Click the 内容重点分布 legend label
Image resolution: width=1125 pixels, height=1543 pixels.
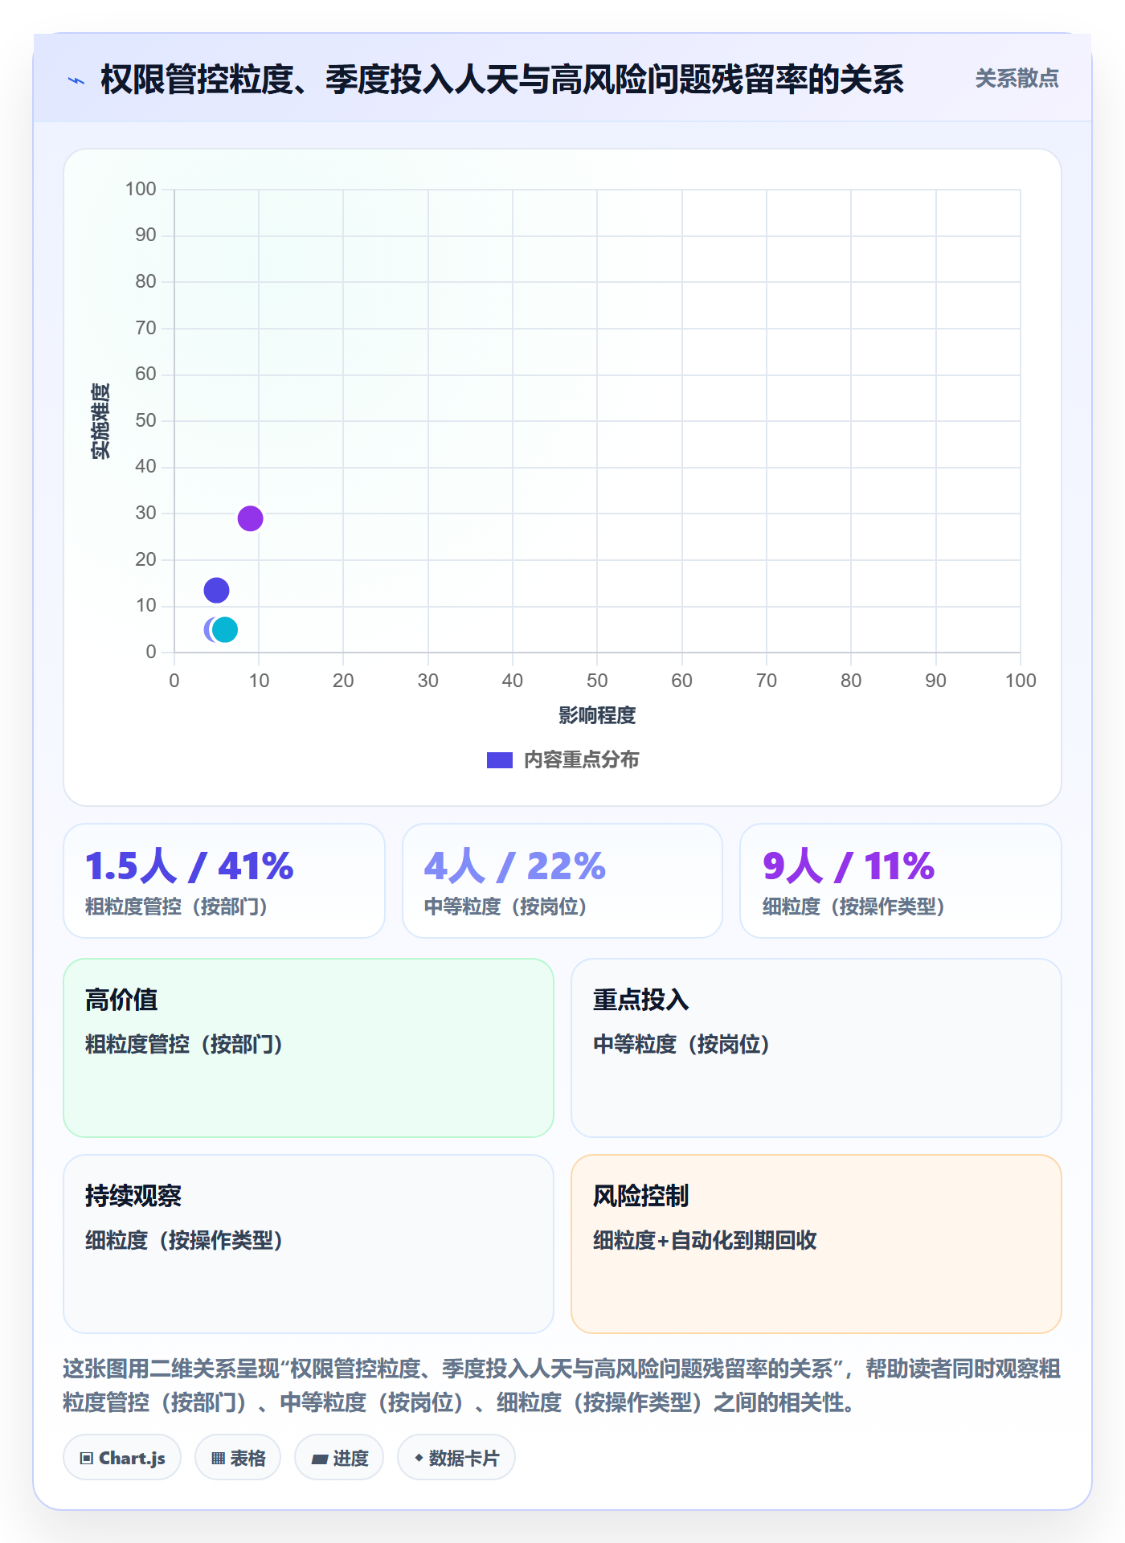pyautogui.click(x=581, y=760)
